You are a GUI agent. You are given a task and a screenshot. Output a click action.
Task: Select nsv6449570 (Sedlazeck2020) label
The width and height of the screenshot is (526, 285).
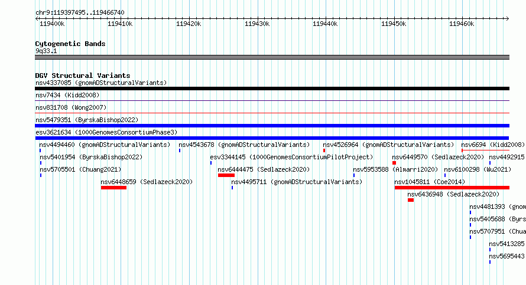point(439,157)
